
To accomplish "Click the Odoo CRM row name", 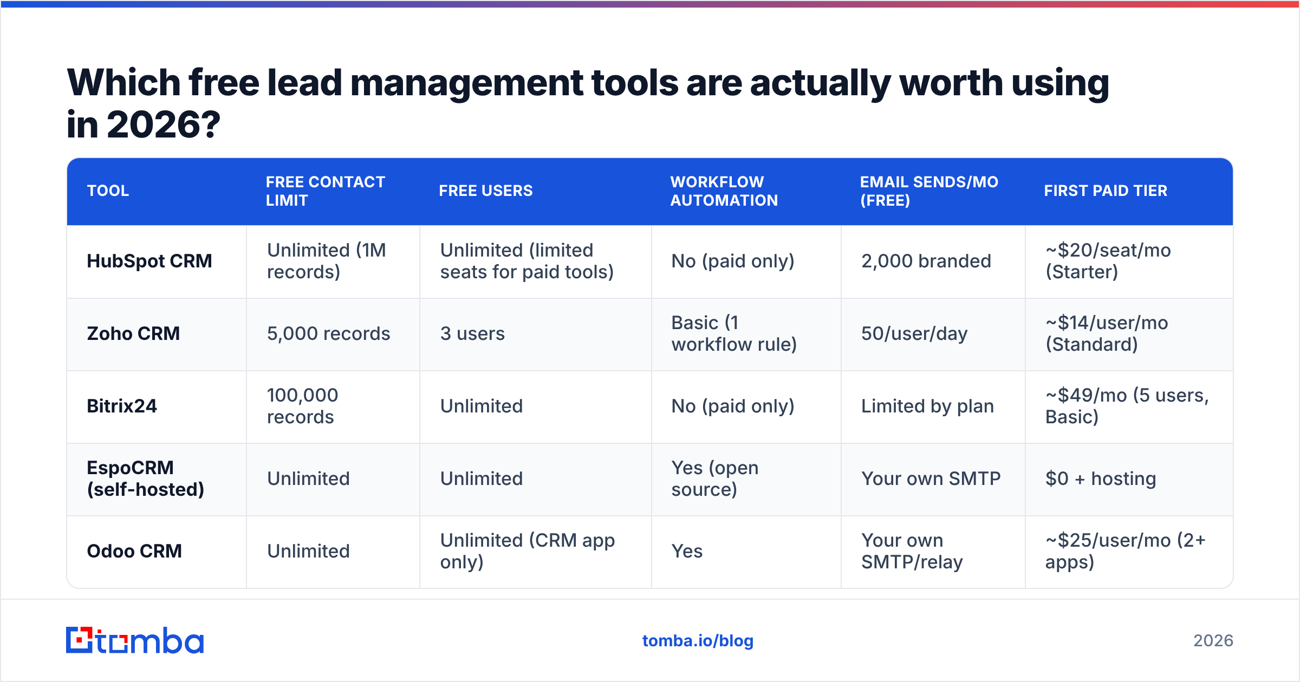I will [x=134, y=551].
